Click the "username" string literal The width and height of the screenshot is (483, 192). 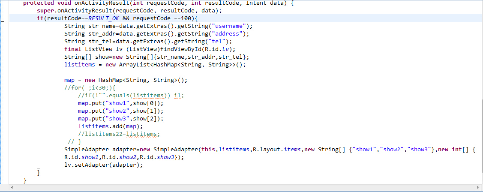[x=229, y=26]
